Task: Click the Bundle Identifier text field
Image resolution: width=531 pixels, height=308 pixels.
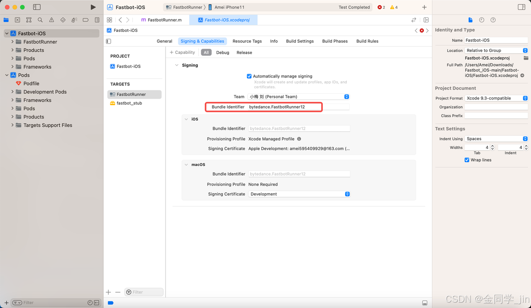Action: [x=298, y=107]
